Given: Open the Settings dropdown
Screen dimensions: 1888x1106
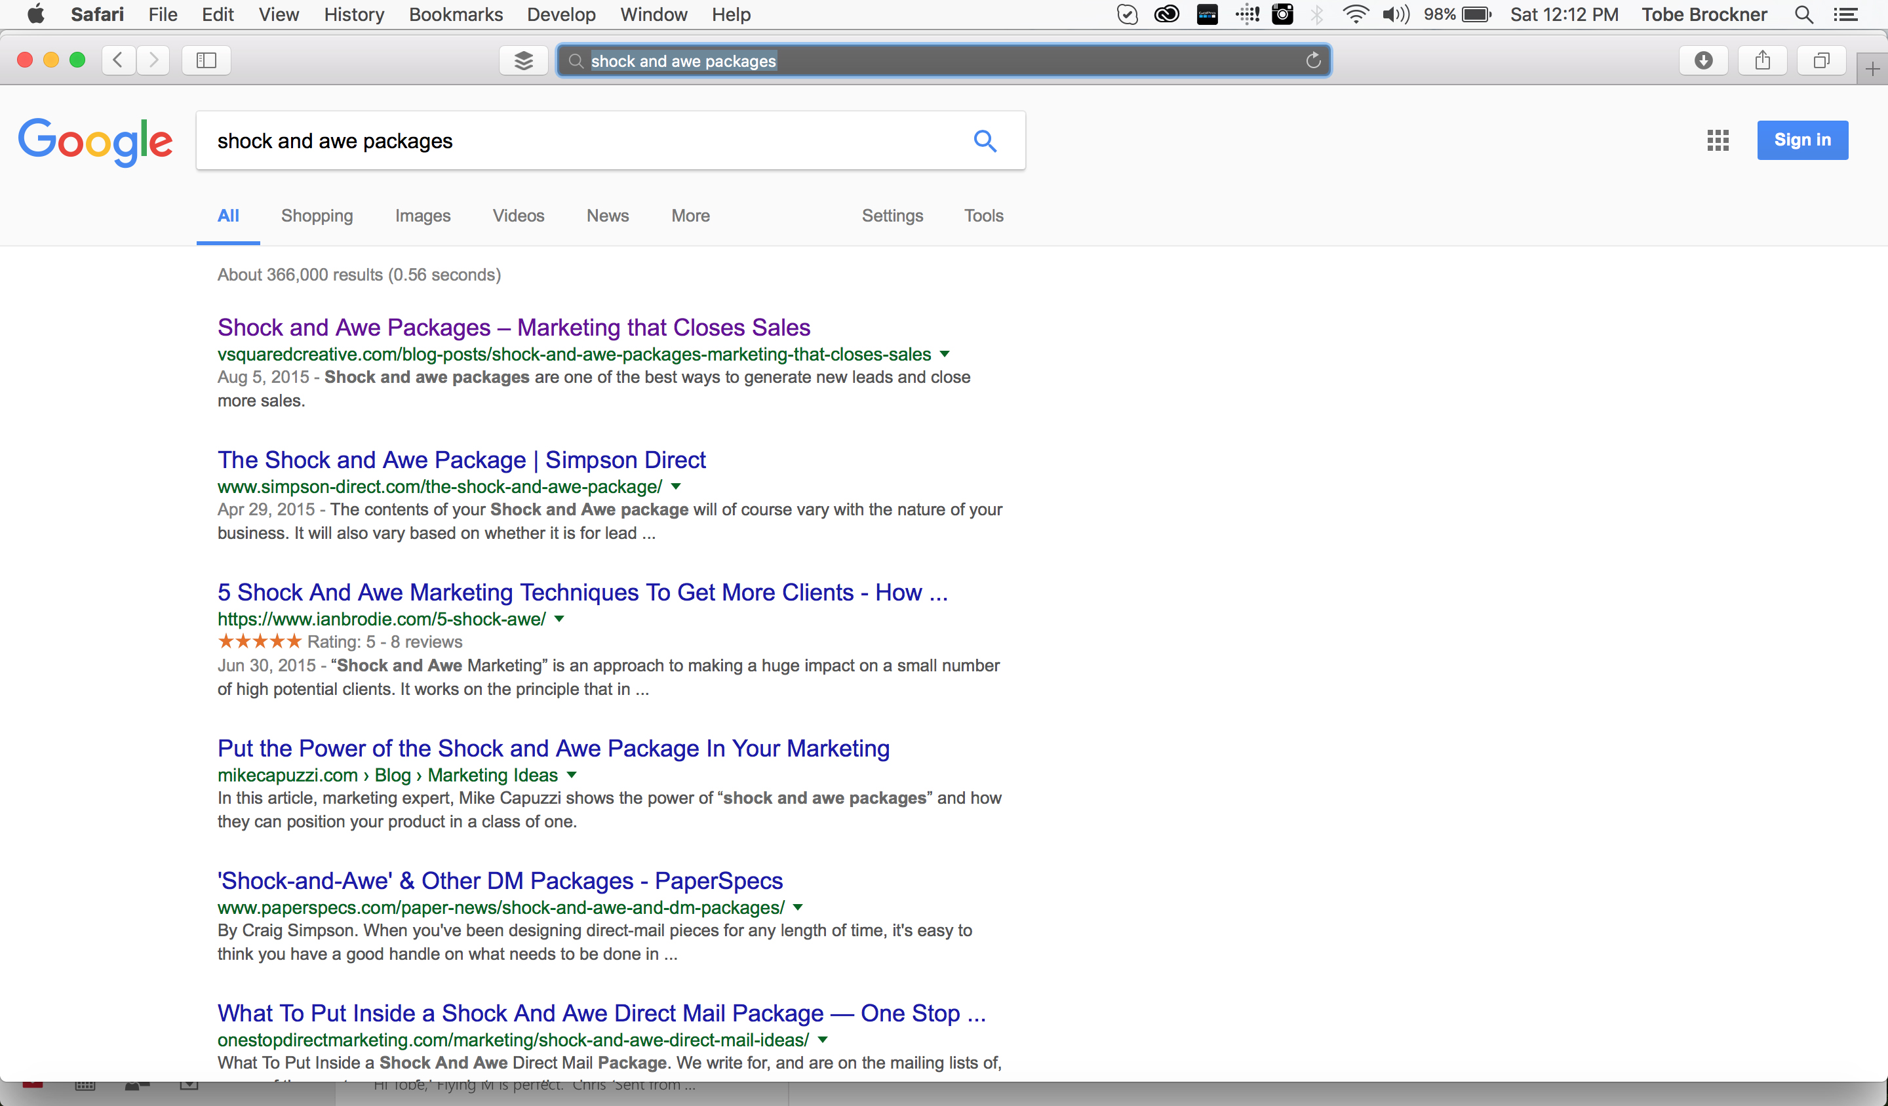Looking at the screenshot, I should coord(892,216).
